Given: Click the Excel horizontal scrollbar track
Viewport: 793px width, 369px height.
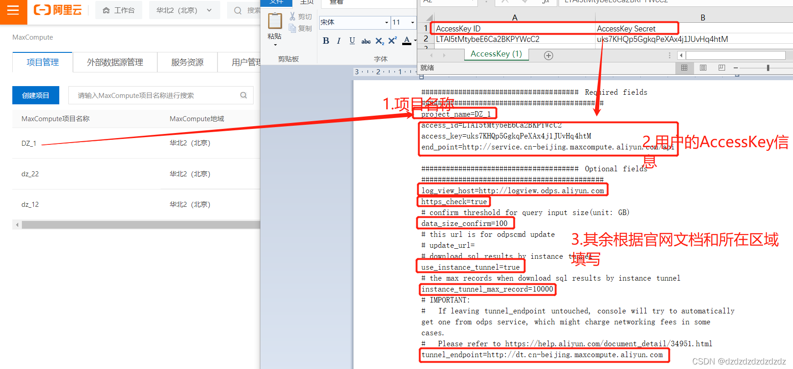Looking at the screenshot, I should pyautogui.click(x=736, y=55).
